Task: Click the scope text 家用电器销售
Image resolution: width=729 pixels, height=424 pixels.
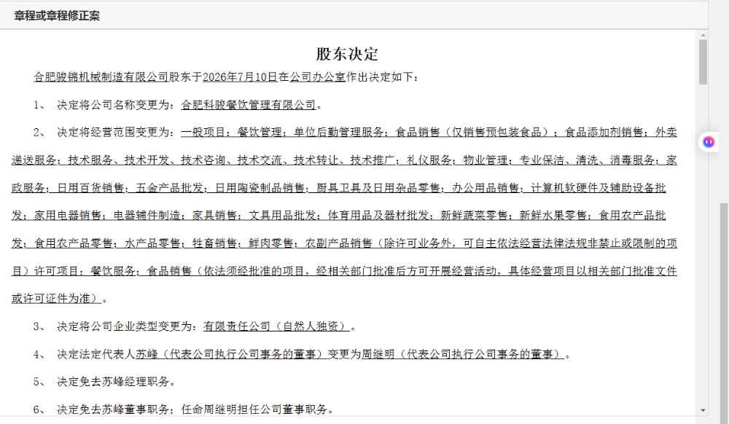Action: click(67, 216)
